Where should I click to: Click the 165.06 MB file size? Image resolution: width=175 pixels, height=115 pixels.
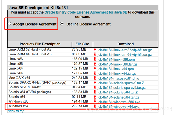coord(80,59)
